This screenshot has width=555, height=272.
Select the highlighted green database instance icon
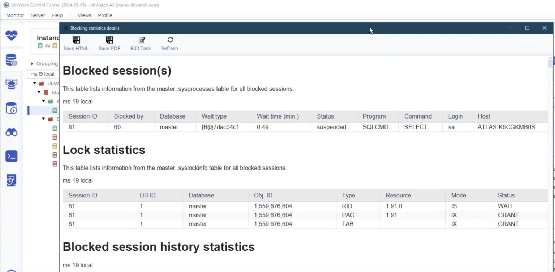click(x=54, y=110)
